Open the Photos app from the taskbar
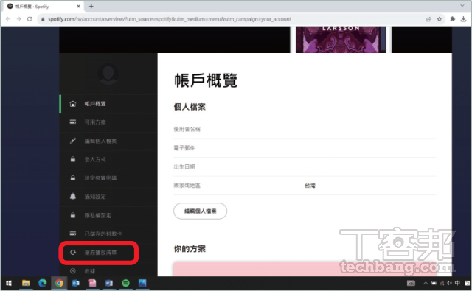472x291 pixels. pos(142,283)
